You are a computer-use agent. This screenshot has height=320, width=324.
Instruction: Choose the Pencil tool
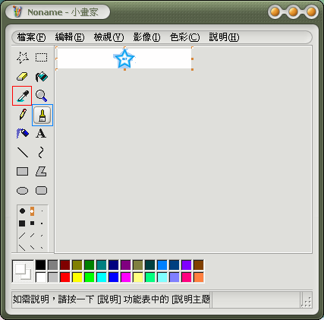(23, 115)
